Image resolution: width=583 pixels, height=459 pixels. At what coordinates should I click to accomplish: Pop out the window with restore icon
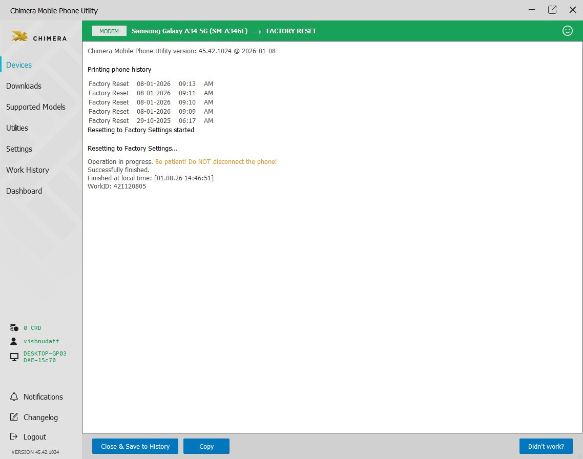552,10
